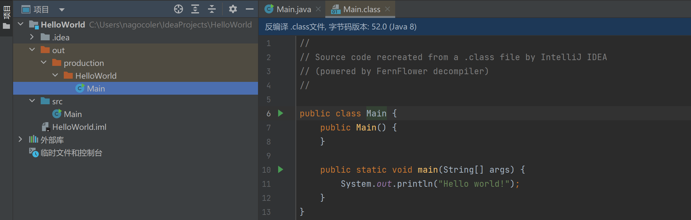
Task: Select Main under src folder
Action: 73,114
